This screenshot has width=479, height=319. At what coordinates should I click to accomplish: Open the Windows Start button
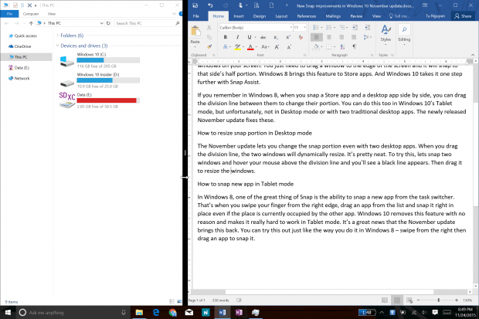8,312
